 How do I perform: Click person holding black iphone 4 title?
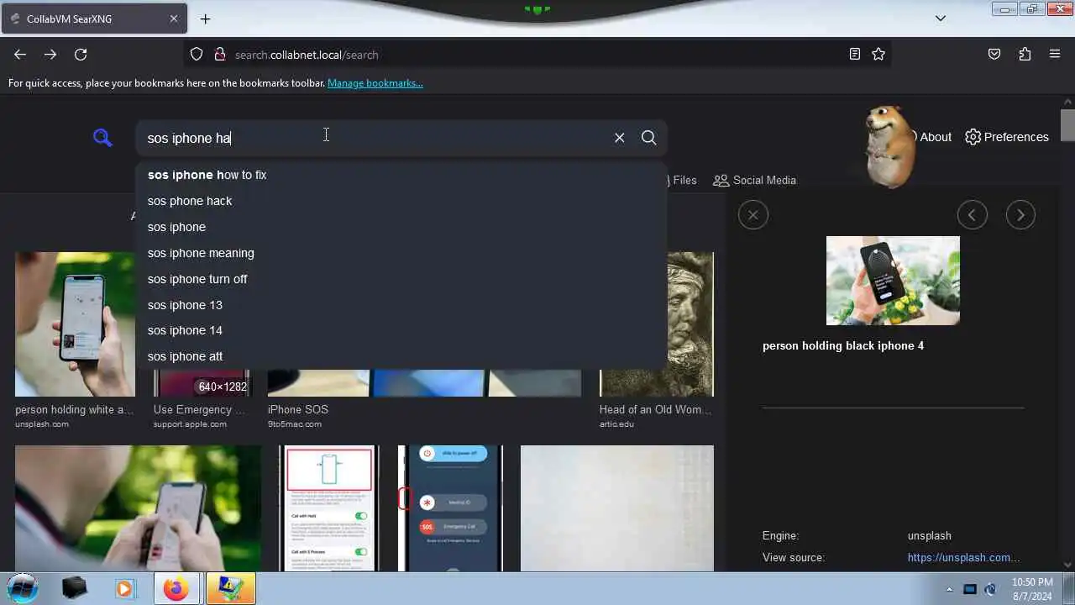pyautogui.click(x=843, y=345)
